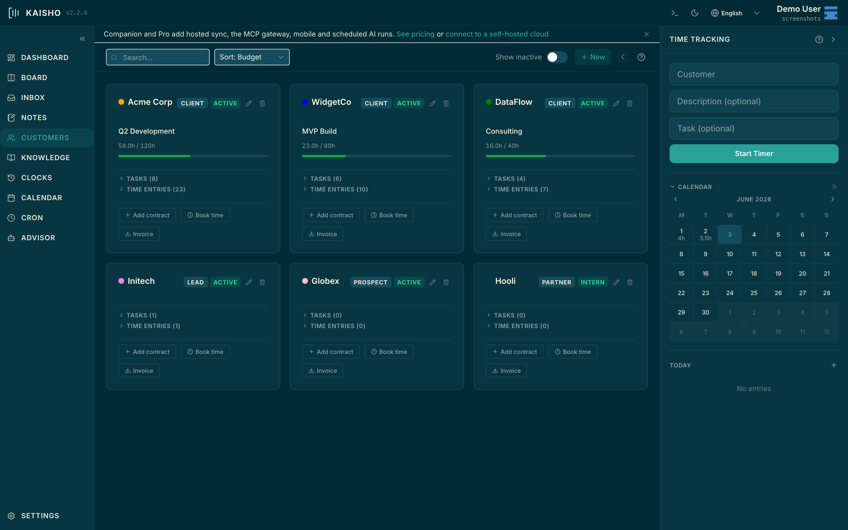
Task: Open Clocks in sidebar
Action: [x=47, y=178]
